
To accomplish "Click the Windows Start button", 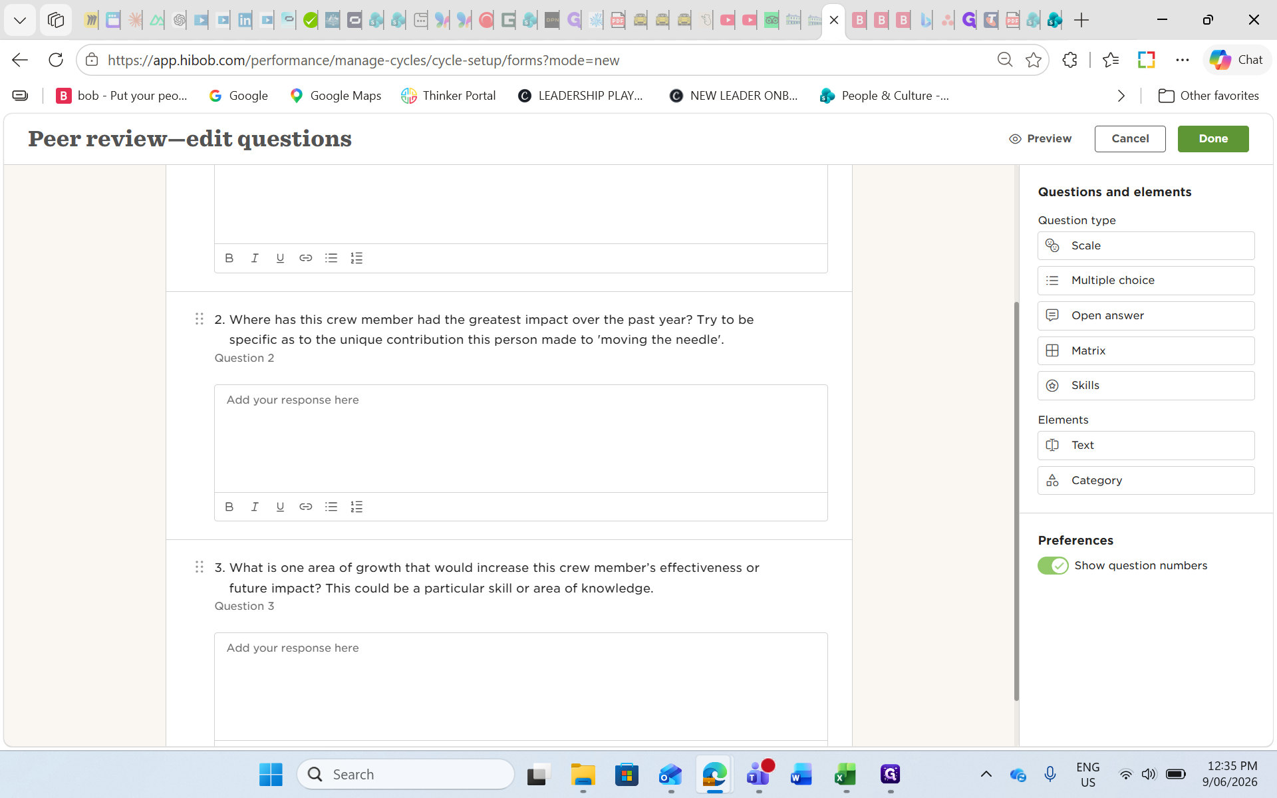I will click(271, 774).
